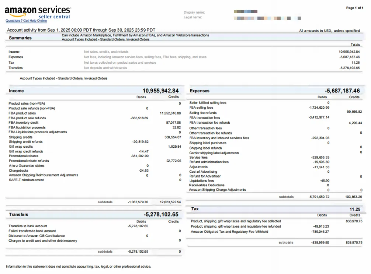Click the FBA selling fees debit value

tap(319, 108)
